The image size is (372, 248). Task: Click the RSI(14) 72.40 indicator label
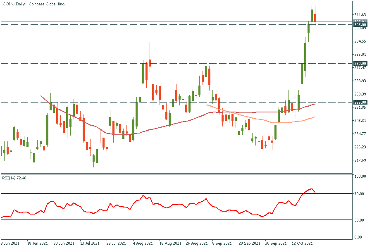click(15, 177)
